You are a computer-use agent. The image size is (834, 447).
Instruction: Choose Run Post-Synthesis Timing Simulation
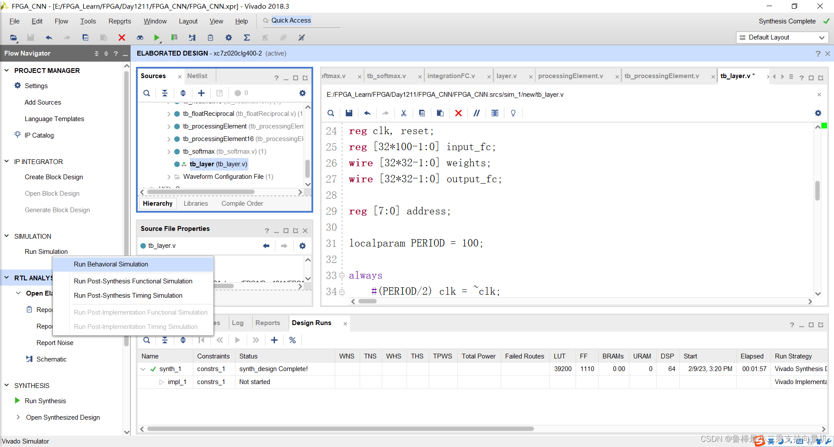pos(128,296)
